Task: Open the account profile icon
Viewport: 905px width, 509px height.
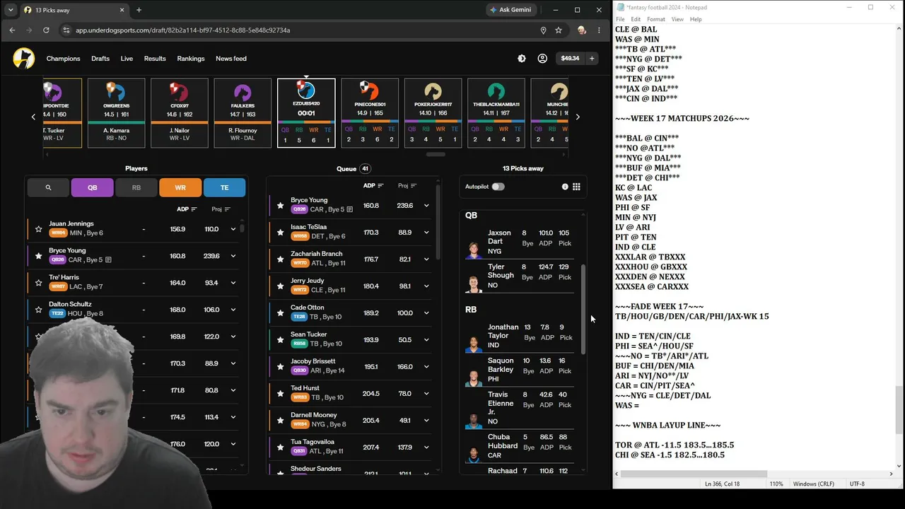Action: tap(542, 59)
